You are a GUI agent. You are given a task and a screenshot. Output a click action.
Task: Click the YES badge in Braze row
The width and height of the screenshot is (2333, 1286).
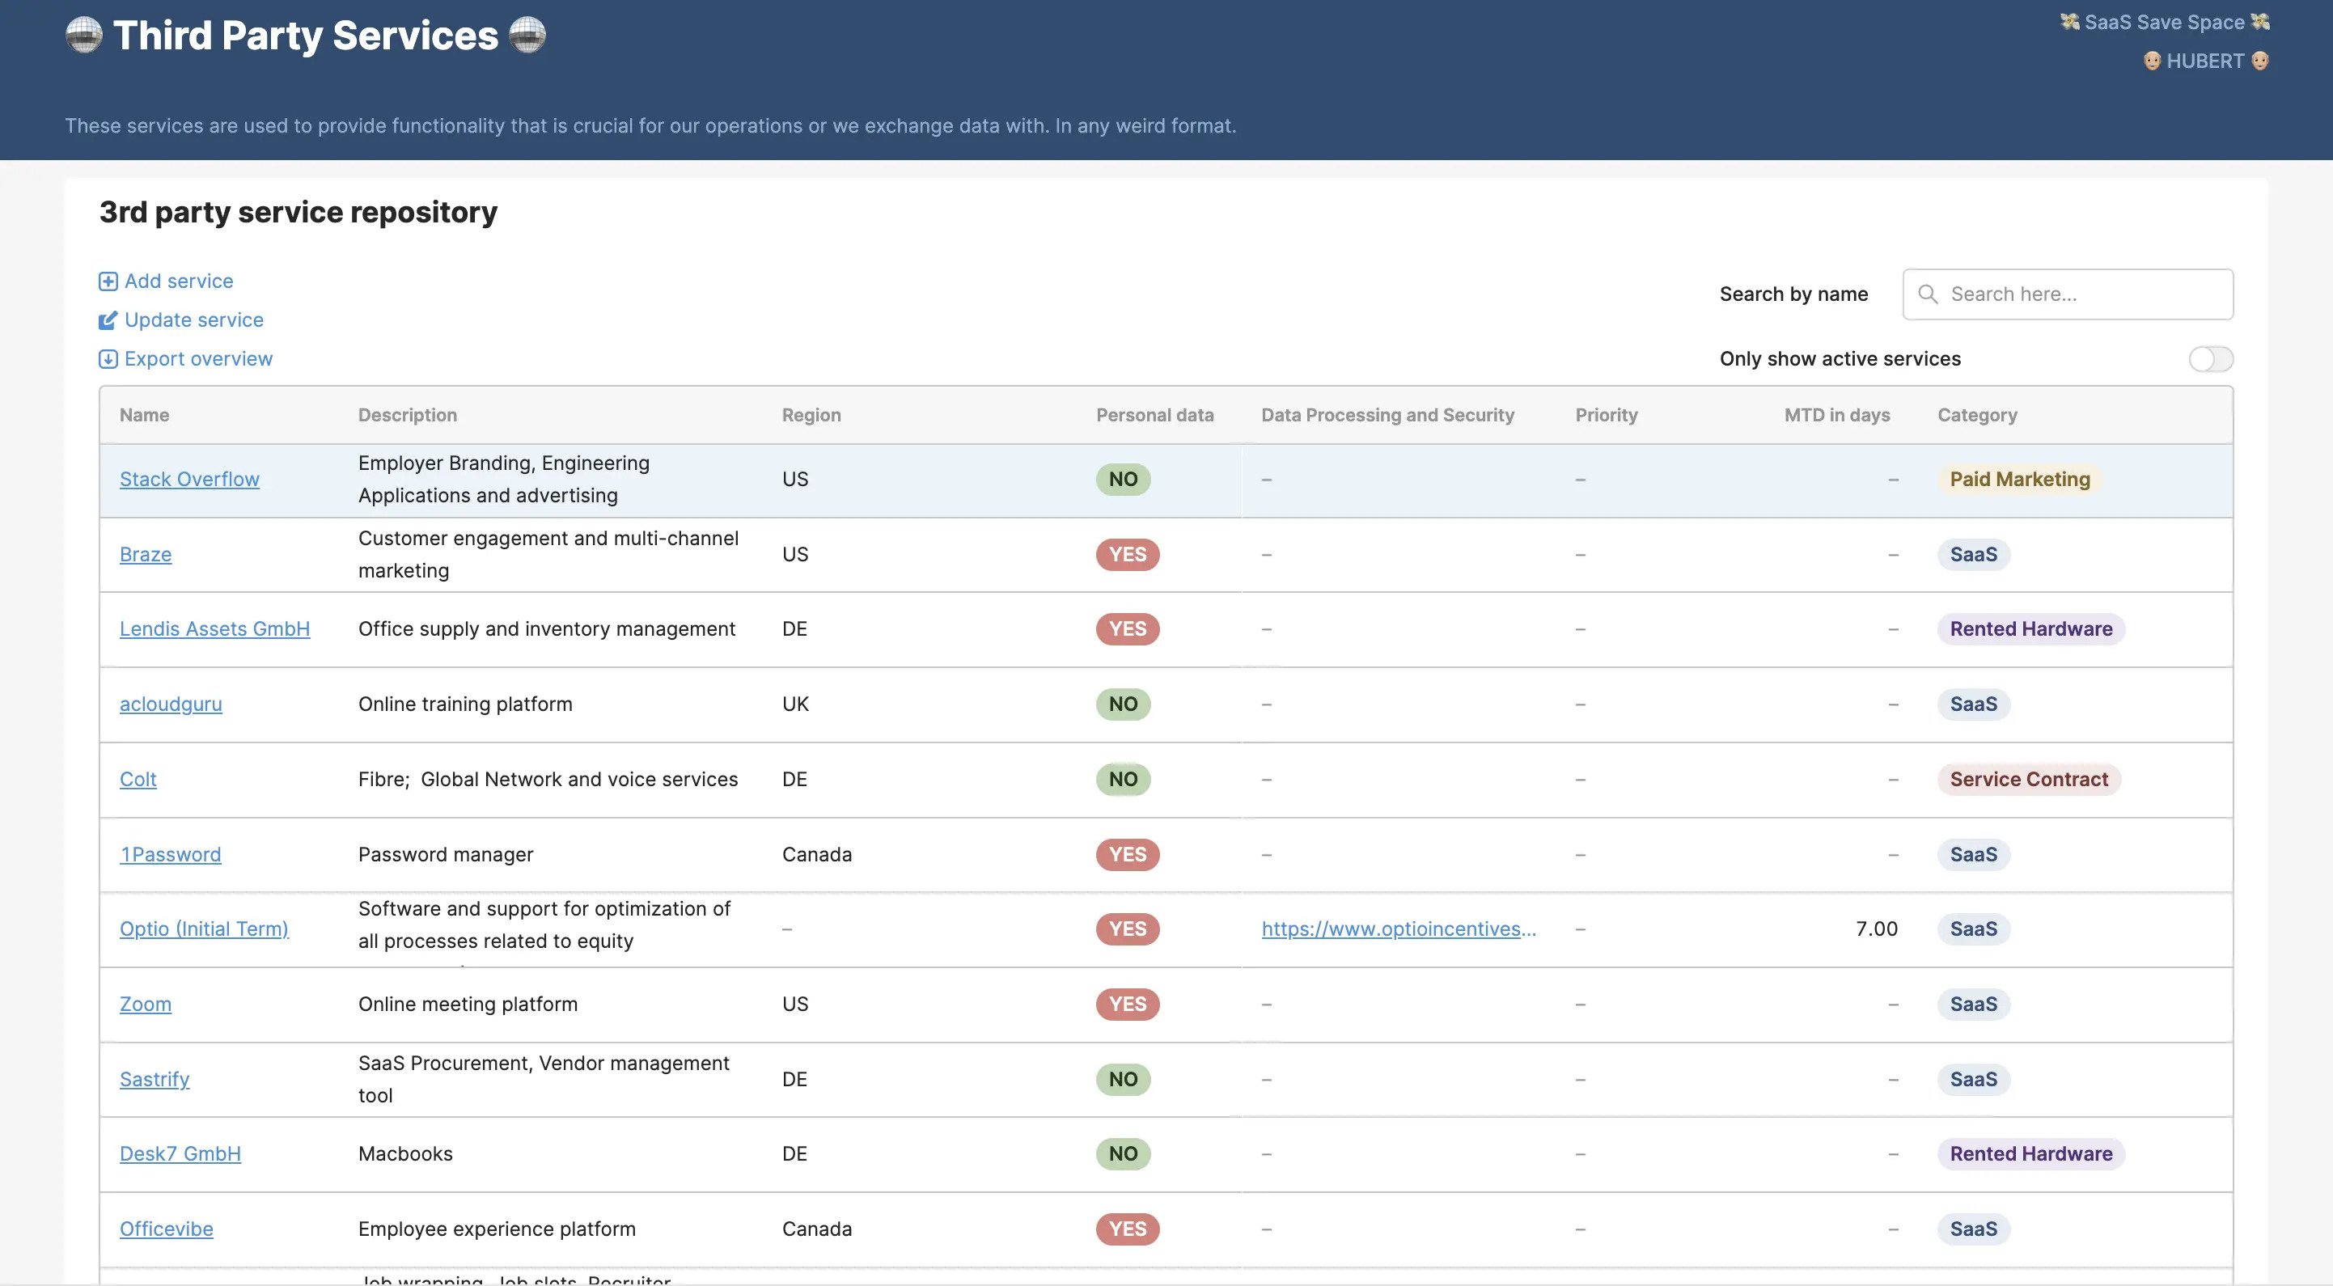(x=1128, y=555)
